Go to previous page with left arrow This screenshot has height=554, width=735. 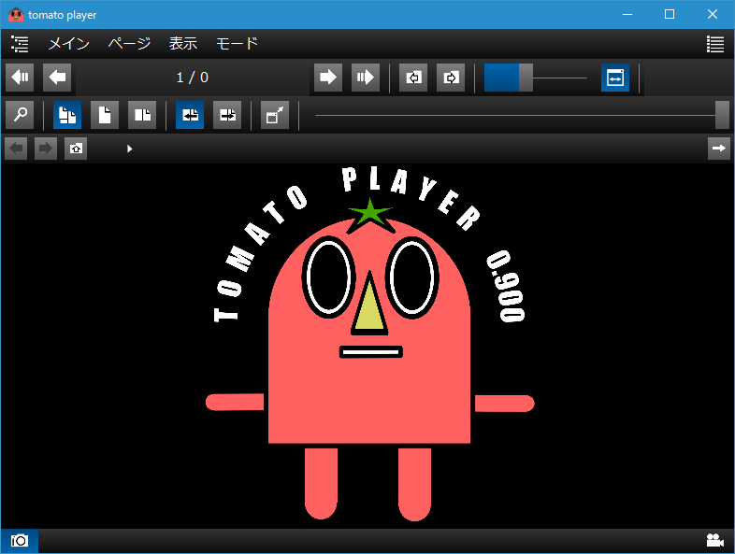pyautogui.click(x=57, y=77)
